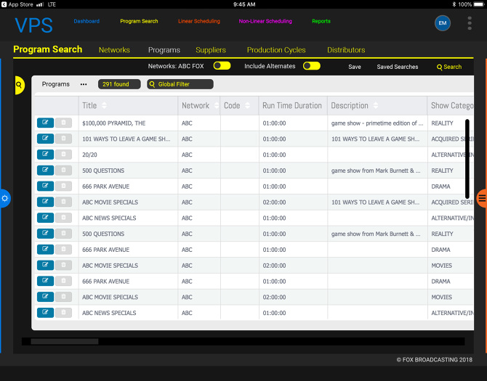The width and height of the screenshot is (487, 381).
Task: Open Linear Scheduling menu
Action: coord(199,21)
